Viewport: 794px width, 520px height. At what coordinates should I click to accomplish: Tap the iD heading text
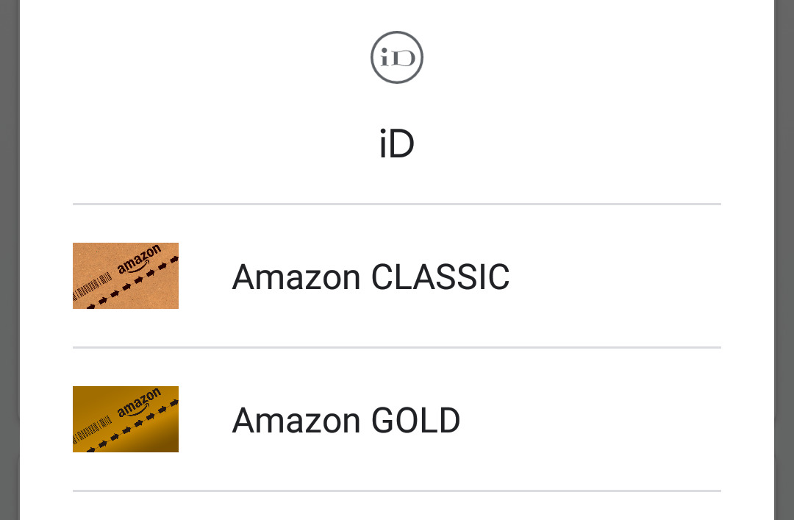pos(397,145)
